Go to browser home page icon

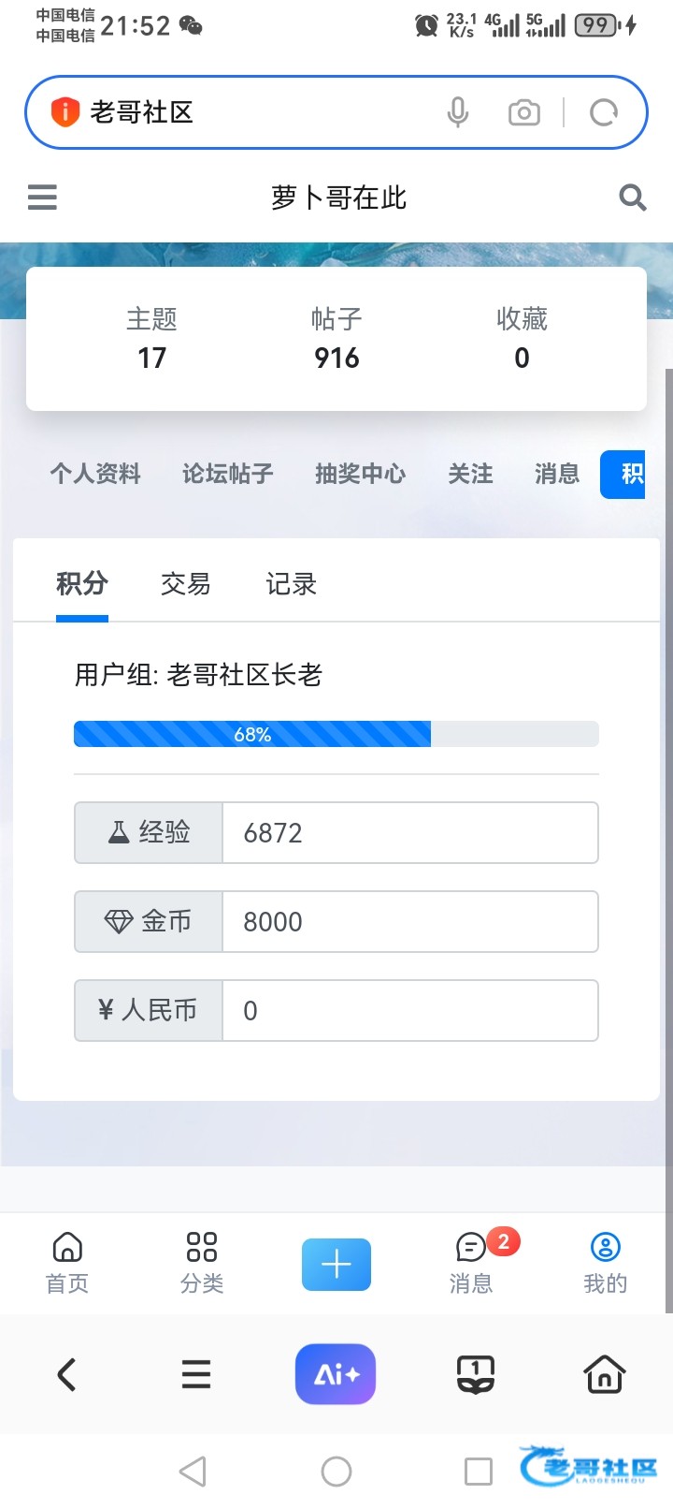tap(605, 1374)
